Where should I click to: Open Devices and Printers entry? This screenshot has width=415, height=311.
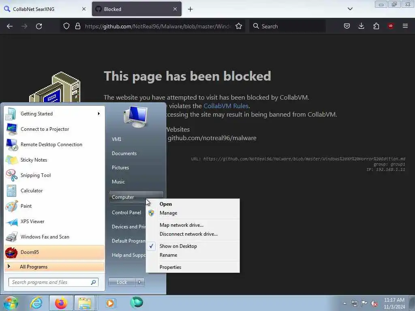click(x=128, y=227)
